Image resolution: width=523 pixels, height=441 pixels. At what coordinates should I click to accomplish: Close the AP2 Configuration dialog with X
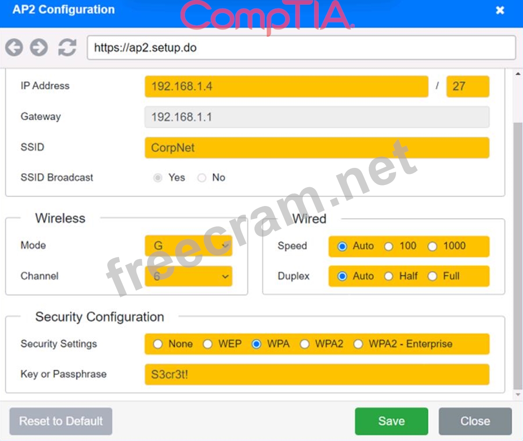coord(500,11)
